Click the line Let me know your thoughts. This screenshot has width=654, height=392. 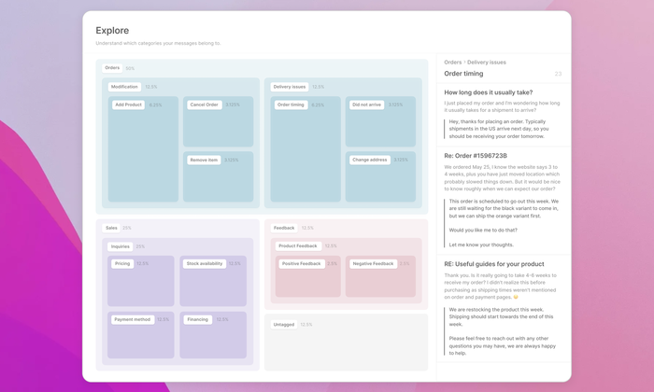coord(481,245)
